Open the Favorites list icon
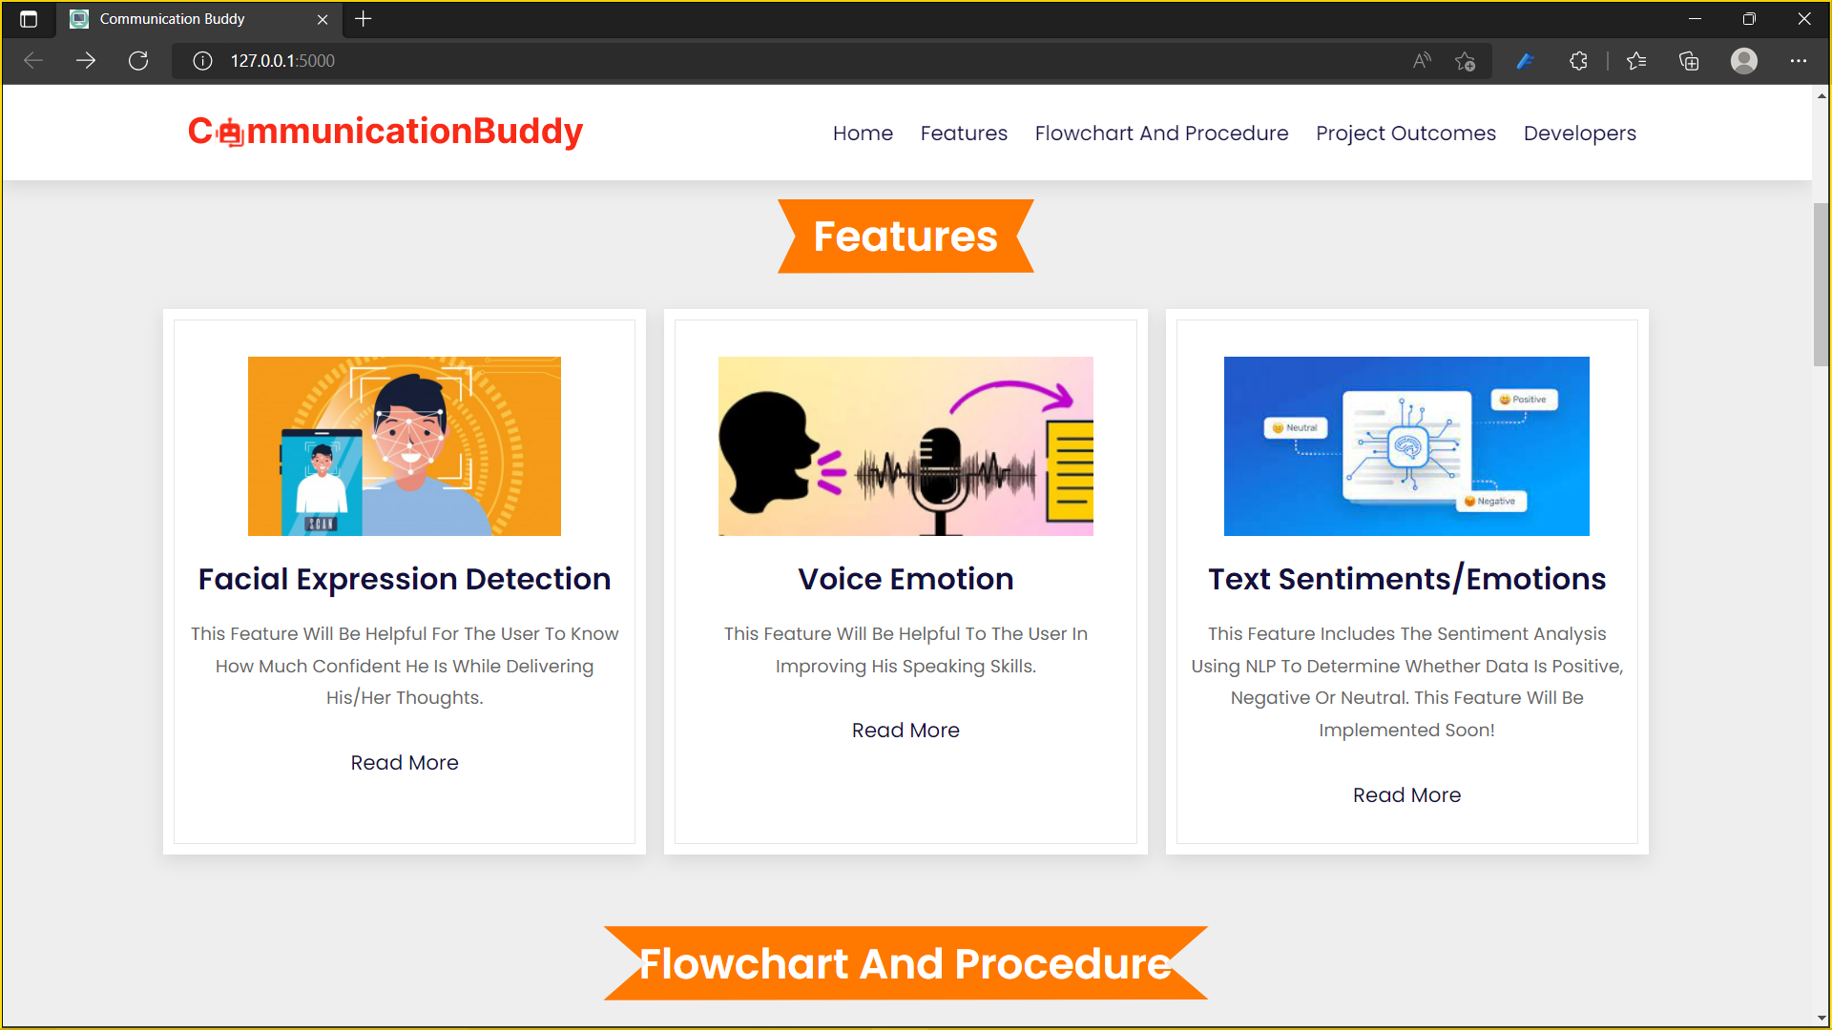 click(1636, 61)
